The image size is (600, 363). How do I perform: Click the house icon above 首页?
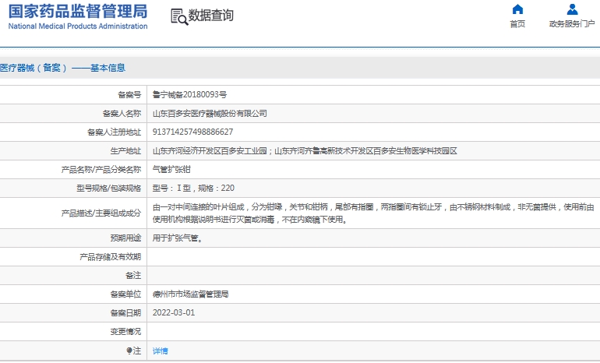coord(517,9)
